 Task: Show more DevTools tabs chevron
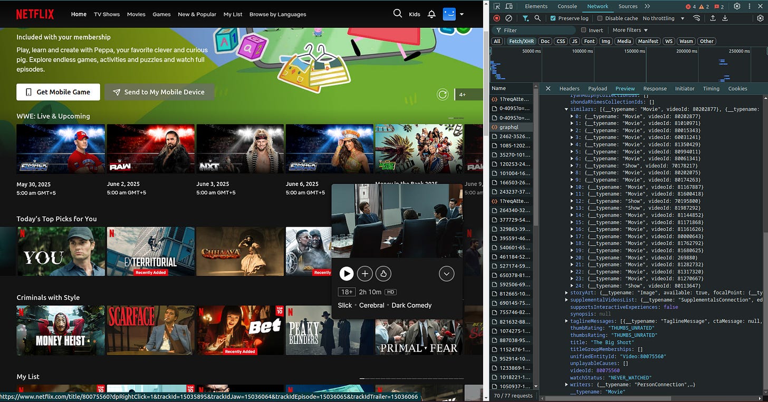pyautogui.click(x=647, y=6)
